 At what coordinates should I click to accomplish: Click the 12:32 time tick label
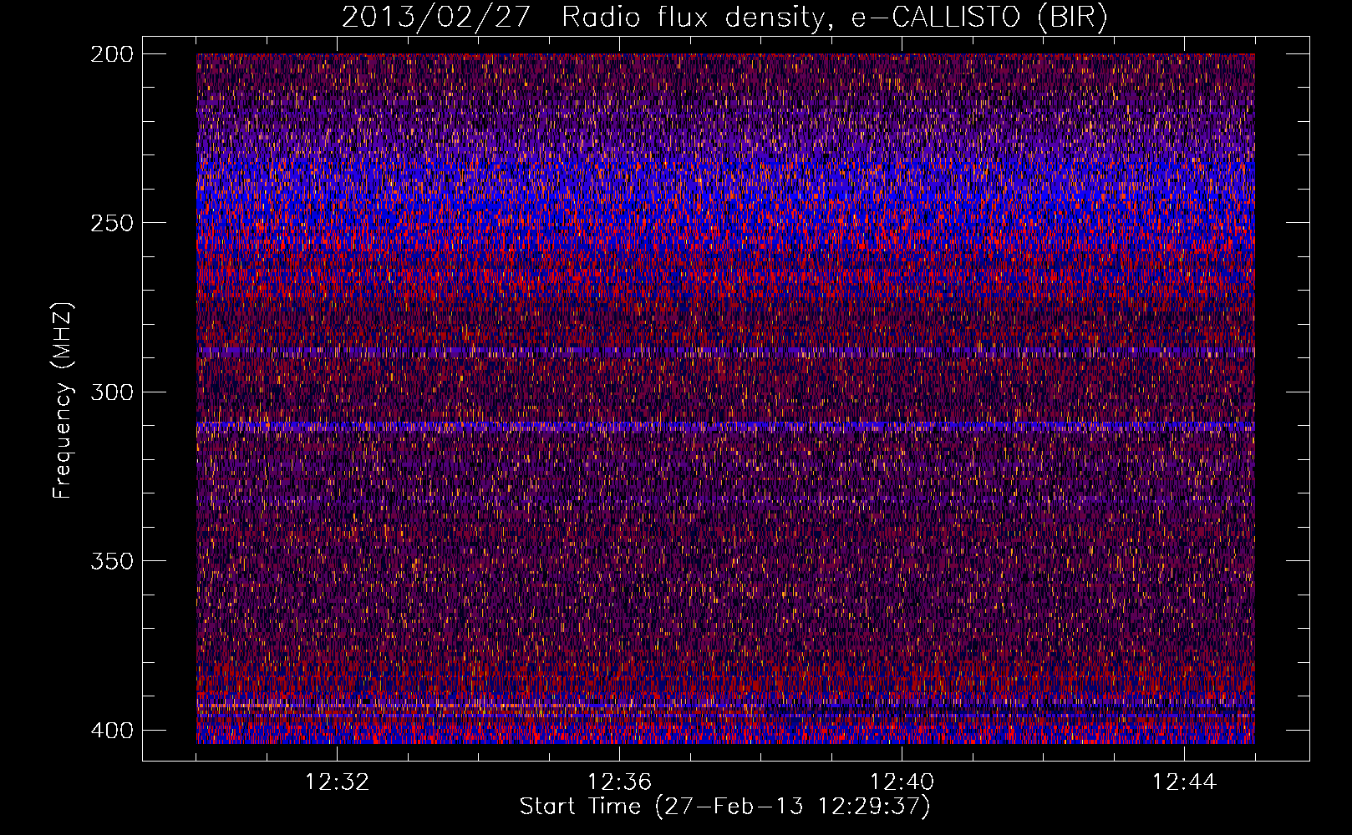[337, 782]
